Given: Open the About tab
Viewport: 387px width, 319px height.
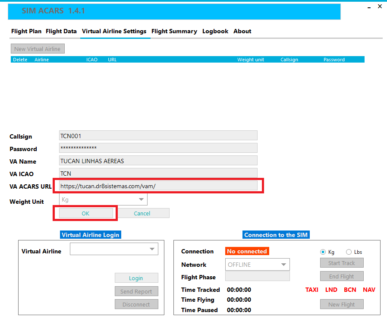Looking at the screenshot, I should click(242, 31).
